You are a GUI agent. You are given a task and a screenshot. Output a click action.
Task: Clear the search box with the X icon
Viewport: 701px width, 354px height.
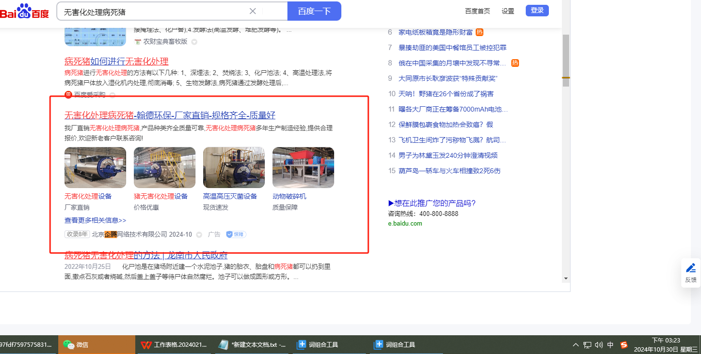[253, 11]
